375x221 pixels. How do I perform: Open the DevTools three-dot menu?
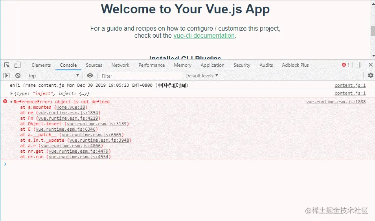tap(360, 65)
